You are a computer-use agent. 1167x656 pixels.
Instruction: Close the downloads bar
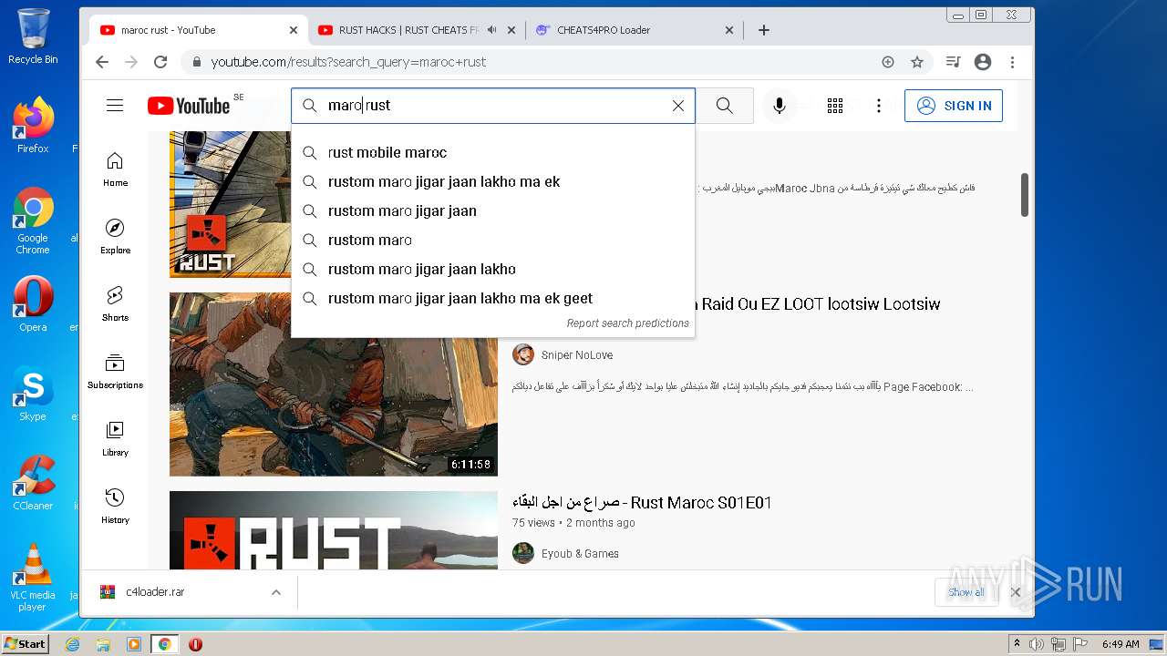1016,592
